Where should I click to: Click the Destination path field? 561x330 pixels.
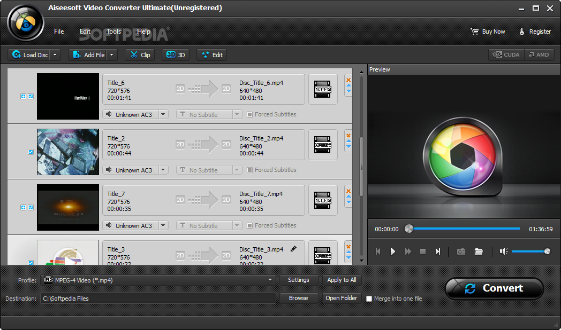(158, 298)
